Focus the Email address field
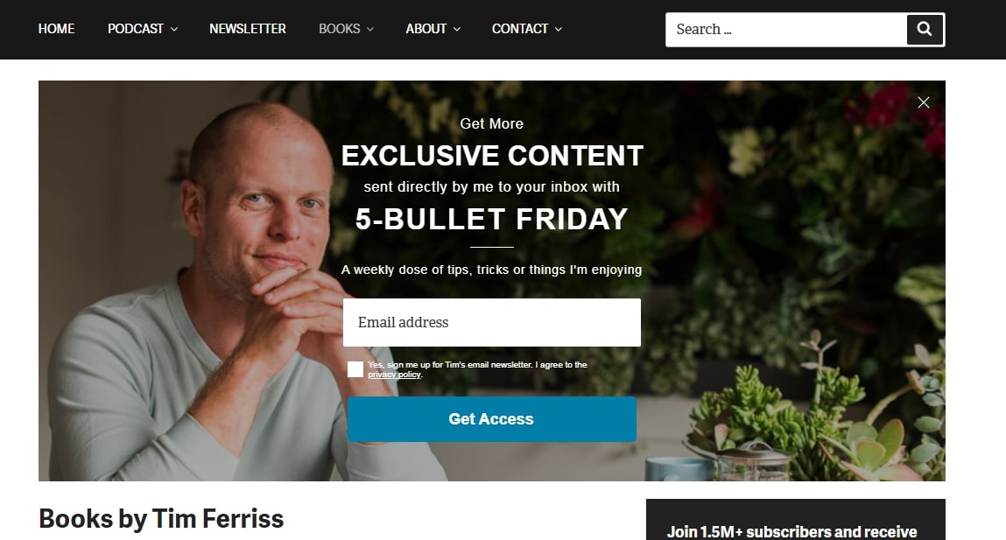This screenshot has height=540, width=1006. (x=492, y=323)
